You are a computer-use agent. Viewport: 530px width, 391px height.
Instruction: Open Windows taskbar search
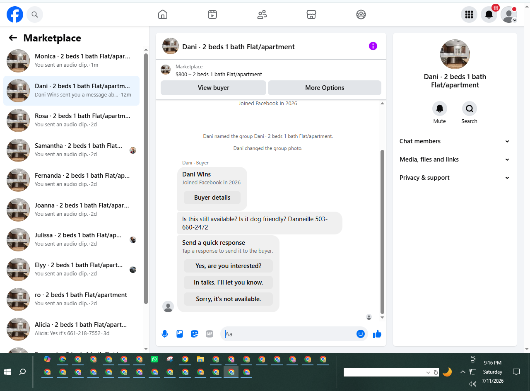pyautogui.click(x=23, y=372)
